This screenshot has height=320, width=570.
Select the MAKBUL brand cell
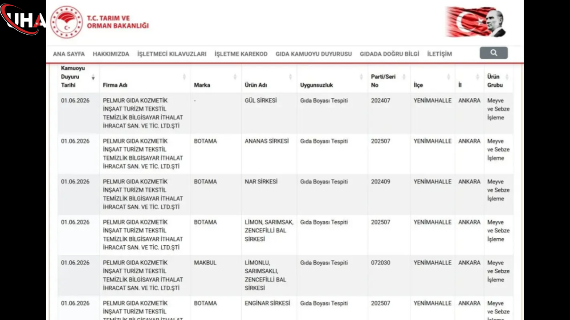(205, 263)
